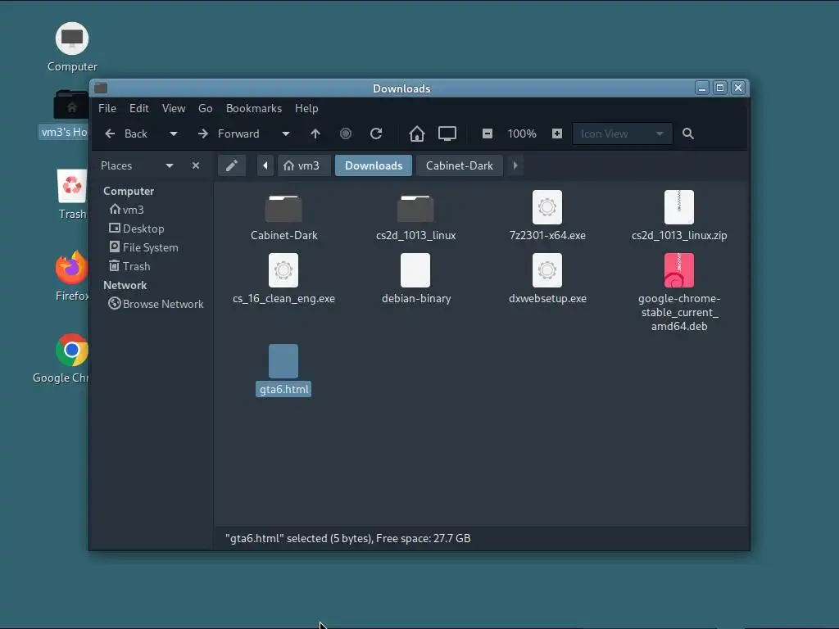Click the Firefox desktop icon

coord(72,268)
